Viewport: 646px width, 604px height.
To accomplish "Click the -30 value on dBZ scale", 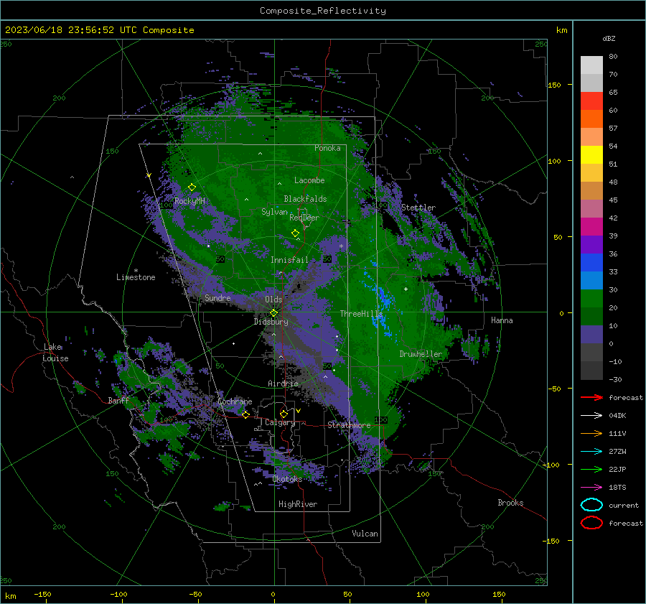I will coord(615,379).
